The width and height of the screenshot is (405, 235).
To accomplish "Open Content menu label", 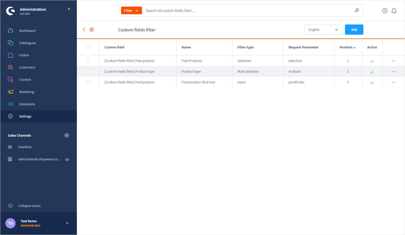I will coord(25,80).
